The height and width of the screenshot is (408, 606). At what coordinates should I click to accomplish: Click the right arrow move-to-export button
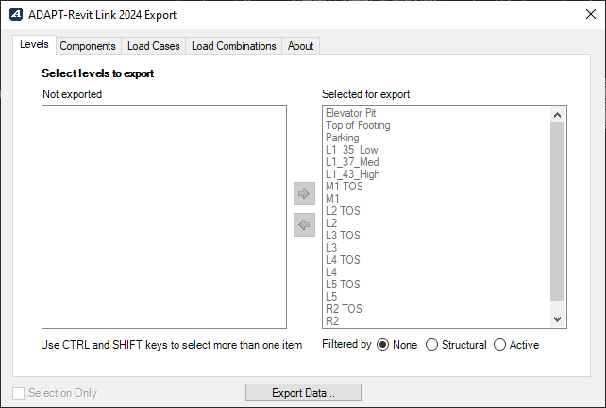[304, 194]
